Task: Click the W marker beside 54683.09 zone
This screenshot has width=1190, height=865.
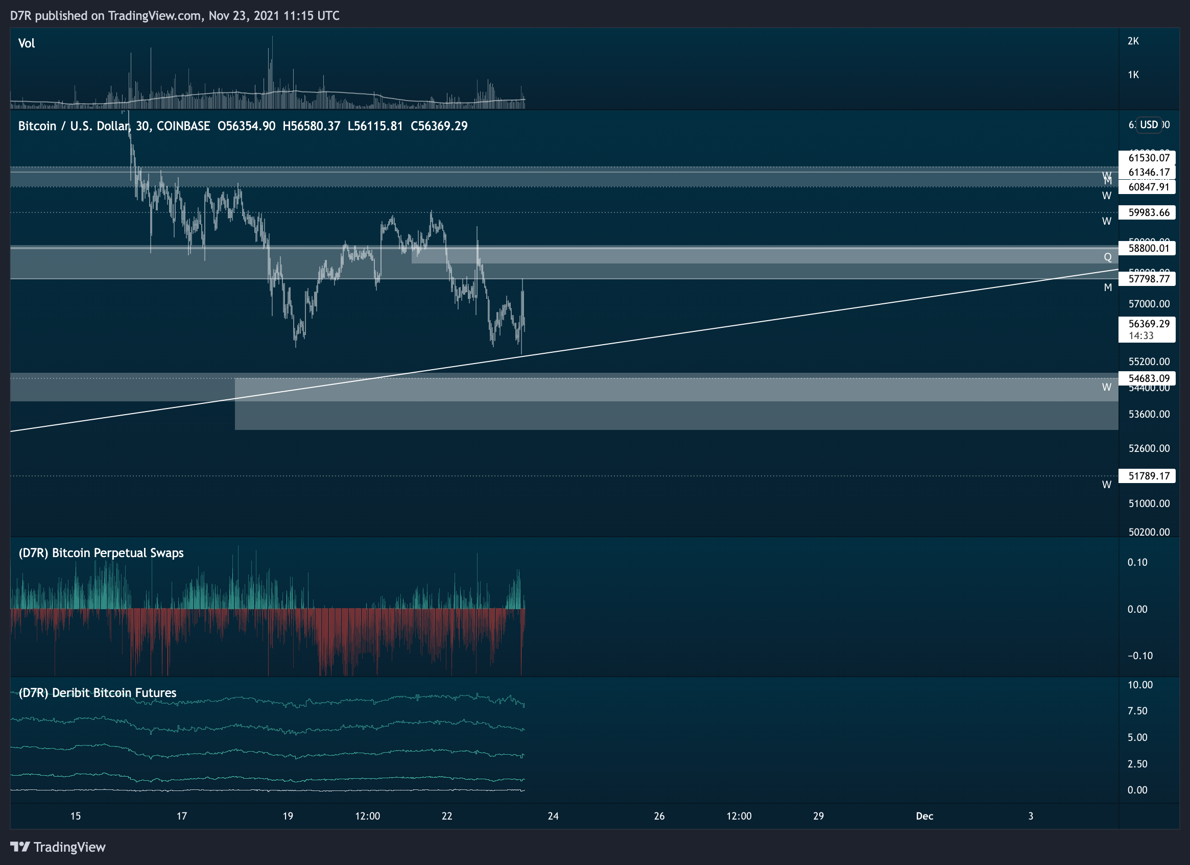Action: 1107,387
